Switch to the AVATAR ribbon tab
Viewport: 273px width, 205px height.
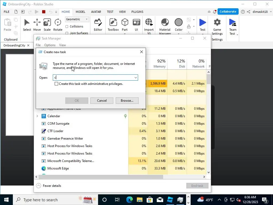96,12
